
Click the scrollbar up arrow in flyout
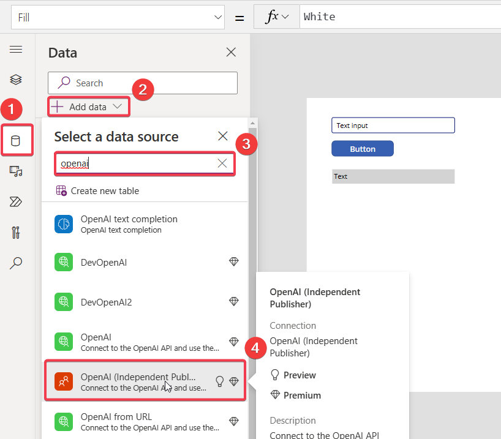[x=252, y=123]
